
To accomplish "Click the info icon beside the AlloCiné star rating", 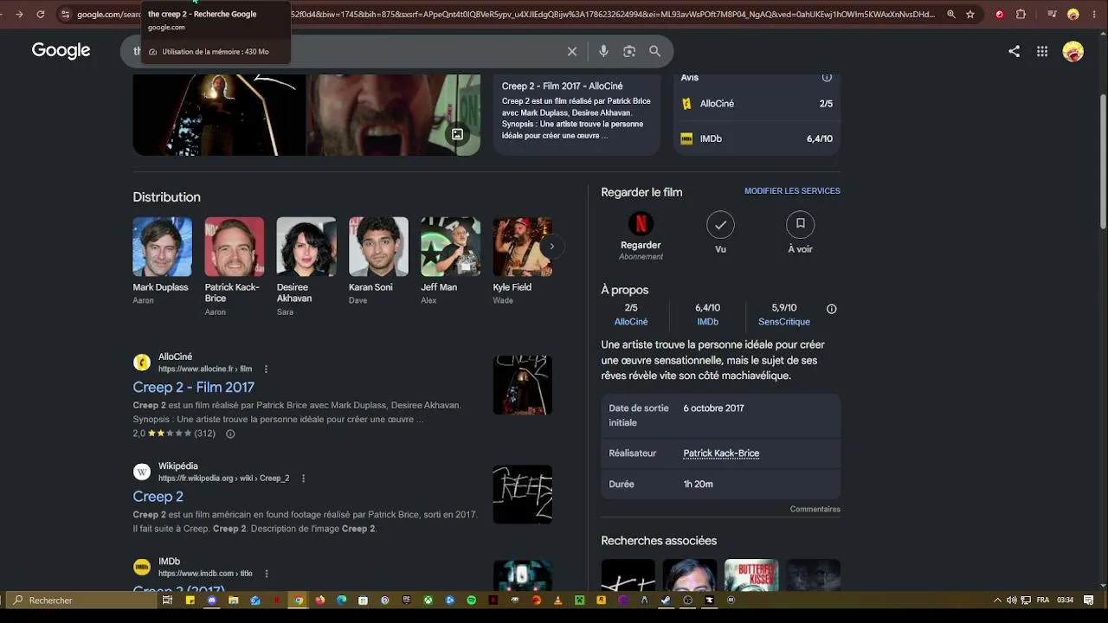I will point(230,434).
